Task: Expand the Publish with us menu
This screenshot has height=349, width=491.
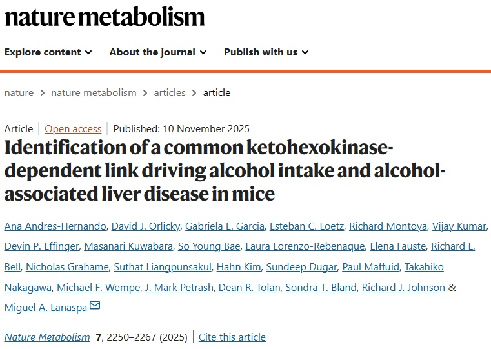Action: (x=266, y=52)
